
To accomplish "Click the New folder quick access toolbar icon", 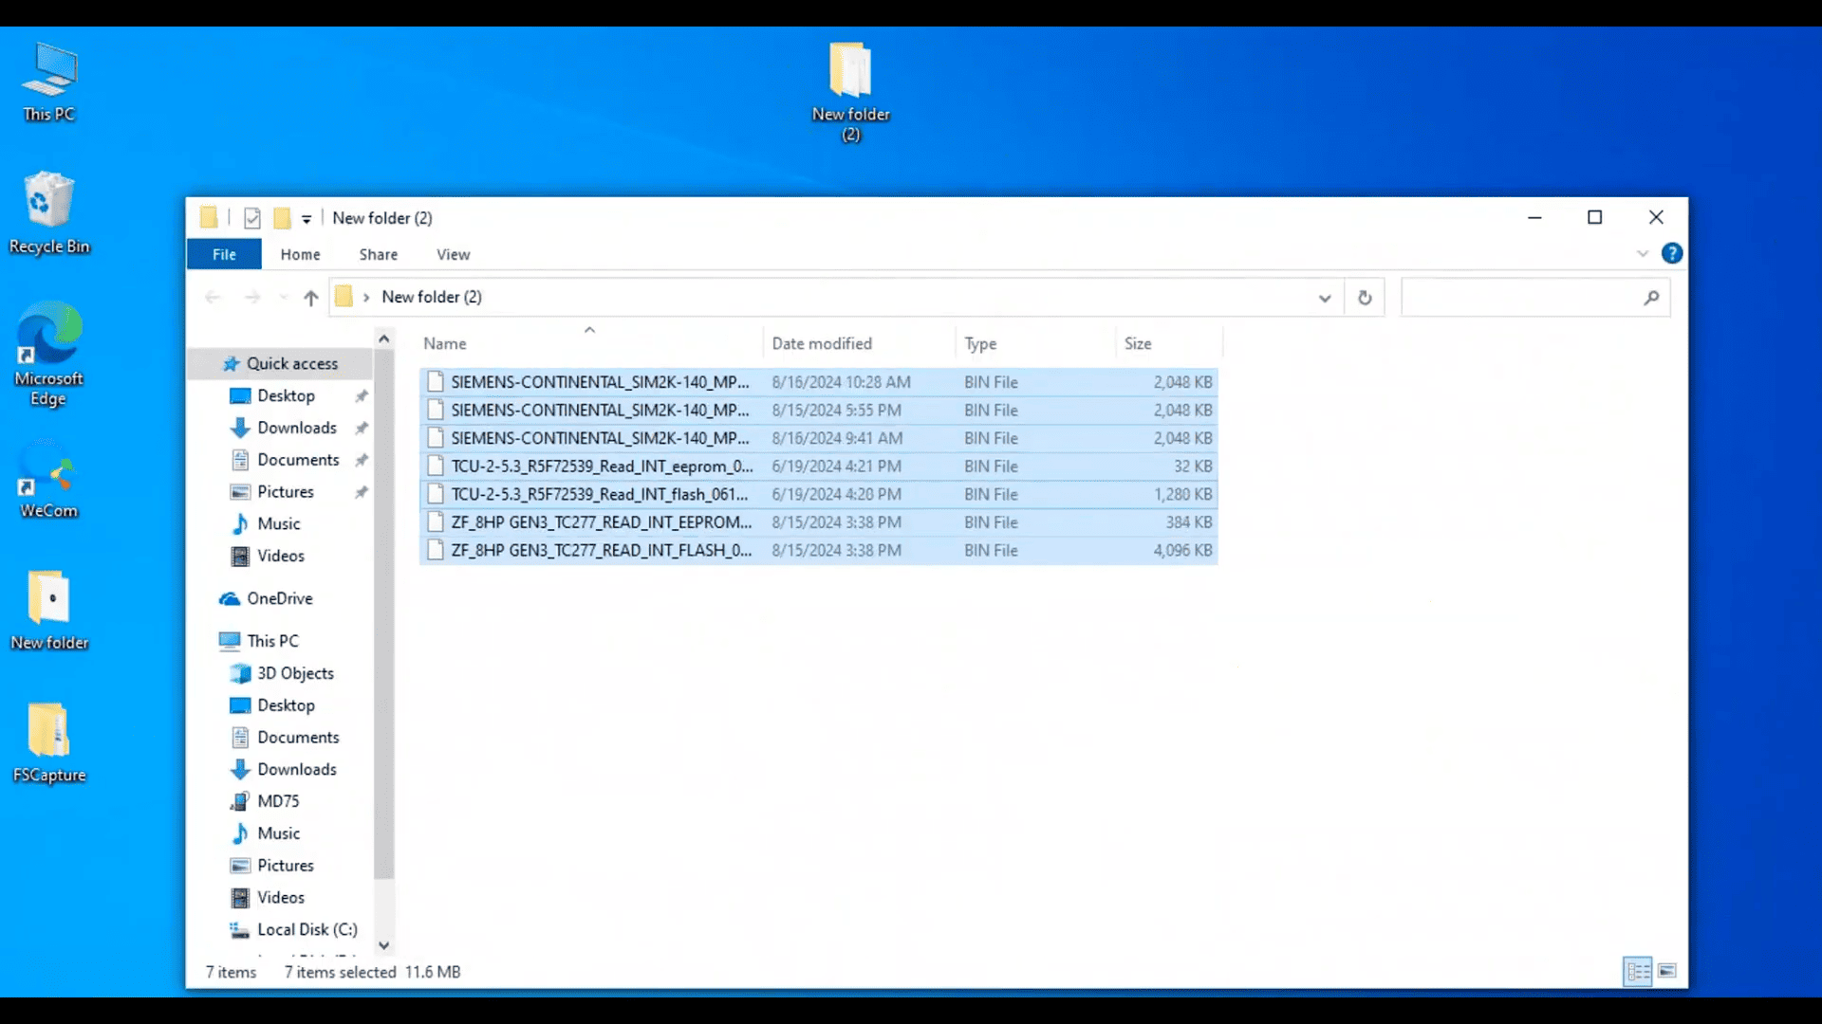I will click(x=282, y=218).
